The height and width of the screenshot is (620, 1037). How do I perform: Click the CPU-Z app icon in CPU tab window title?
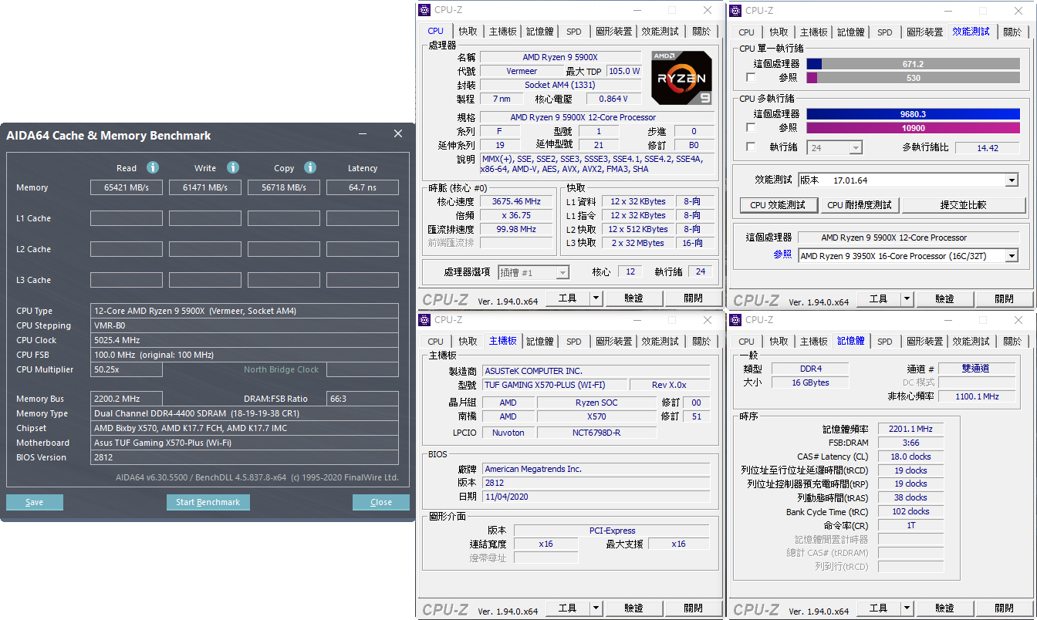(425, 10)
